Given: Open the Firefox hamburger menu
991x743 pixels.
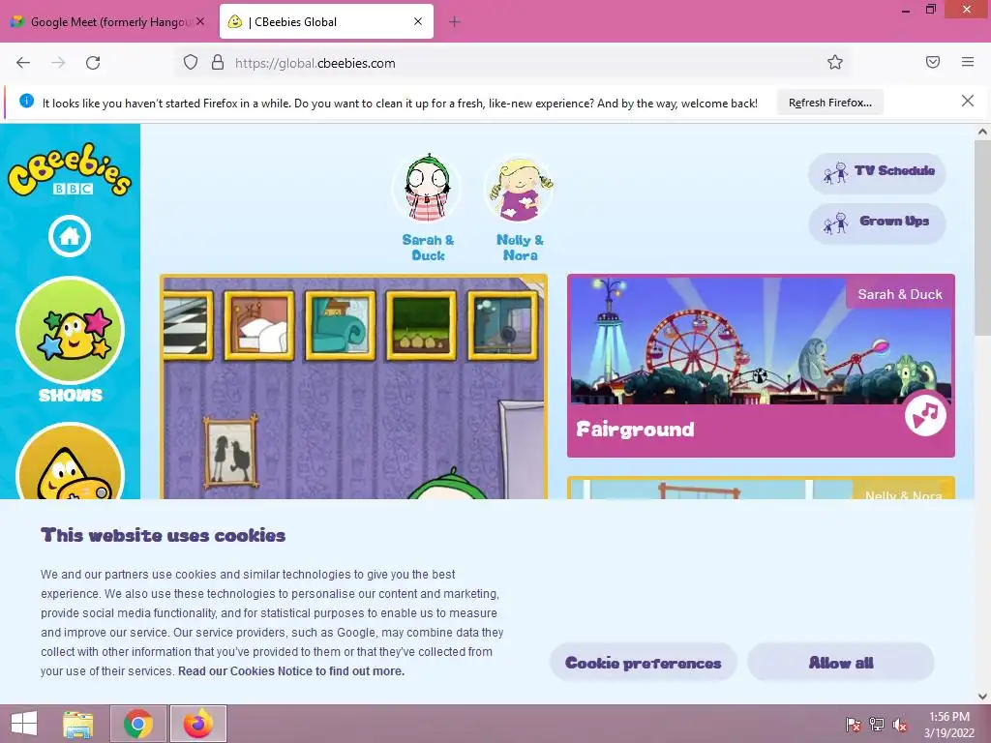Looking at the screenshot, I should 968,62.
